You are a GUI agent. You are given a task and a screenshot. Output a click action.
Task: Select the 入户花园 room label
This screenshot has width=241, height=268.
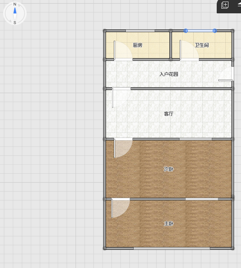[169, 74]
